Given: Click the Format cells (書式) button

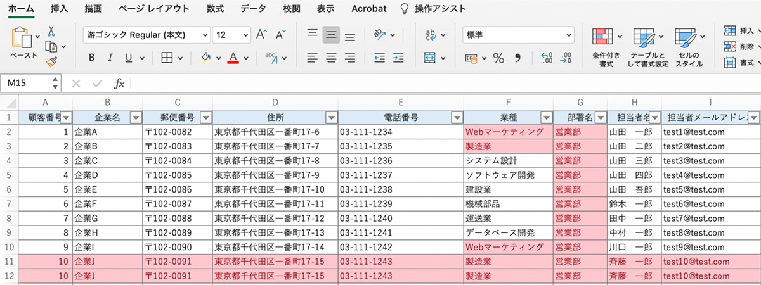Looking at the screenshot, I should 740,62.
